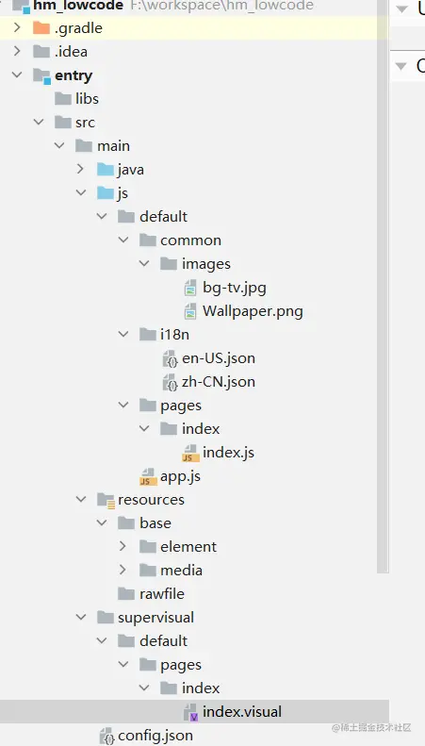Collapse the supervisual folder
Image resolution: width=425 pixels, height=746 pixels.
point(81,617)
